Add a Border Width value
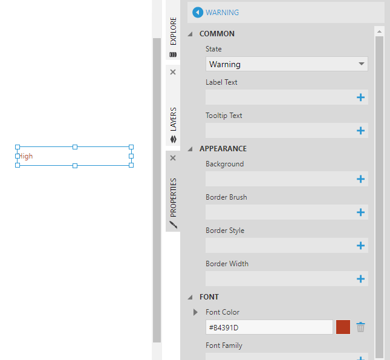390x360 pixels. coord(360,279)
